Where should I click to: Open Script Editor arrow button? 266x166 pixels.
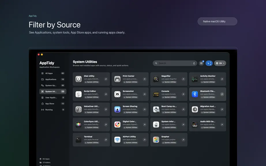click(106, 94)
